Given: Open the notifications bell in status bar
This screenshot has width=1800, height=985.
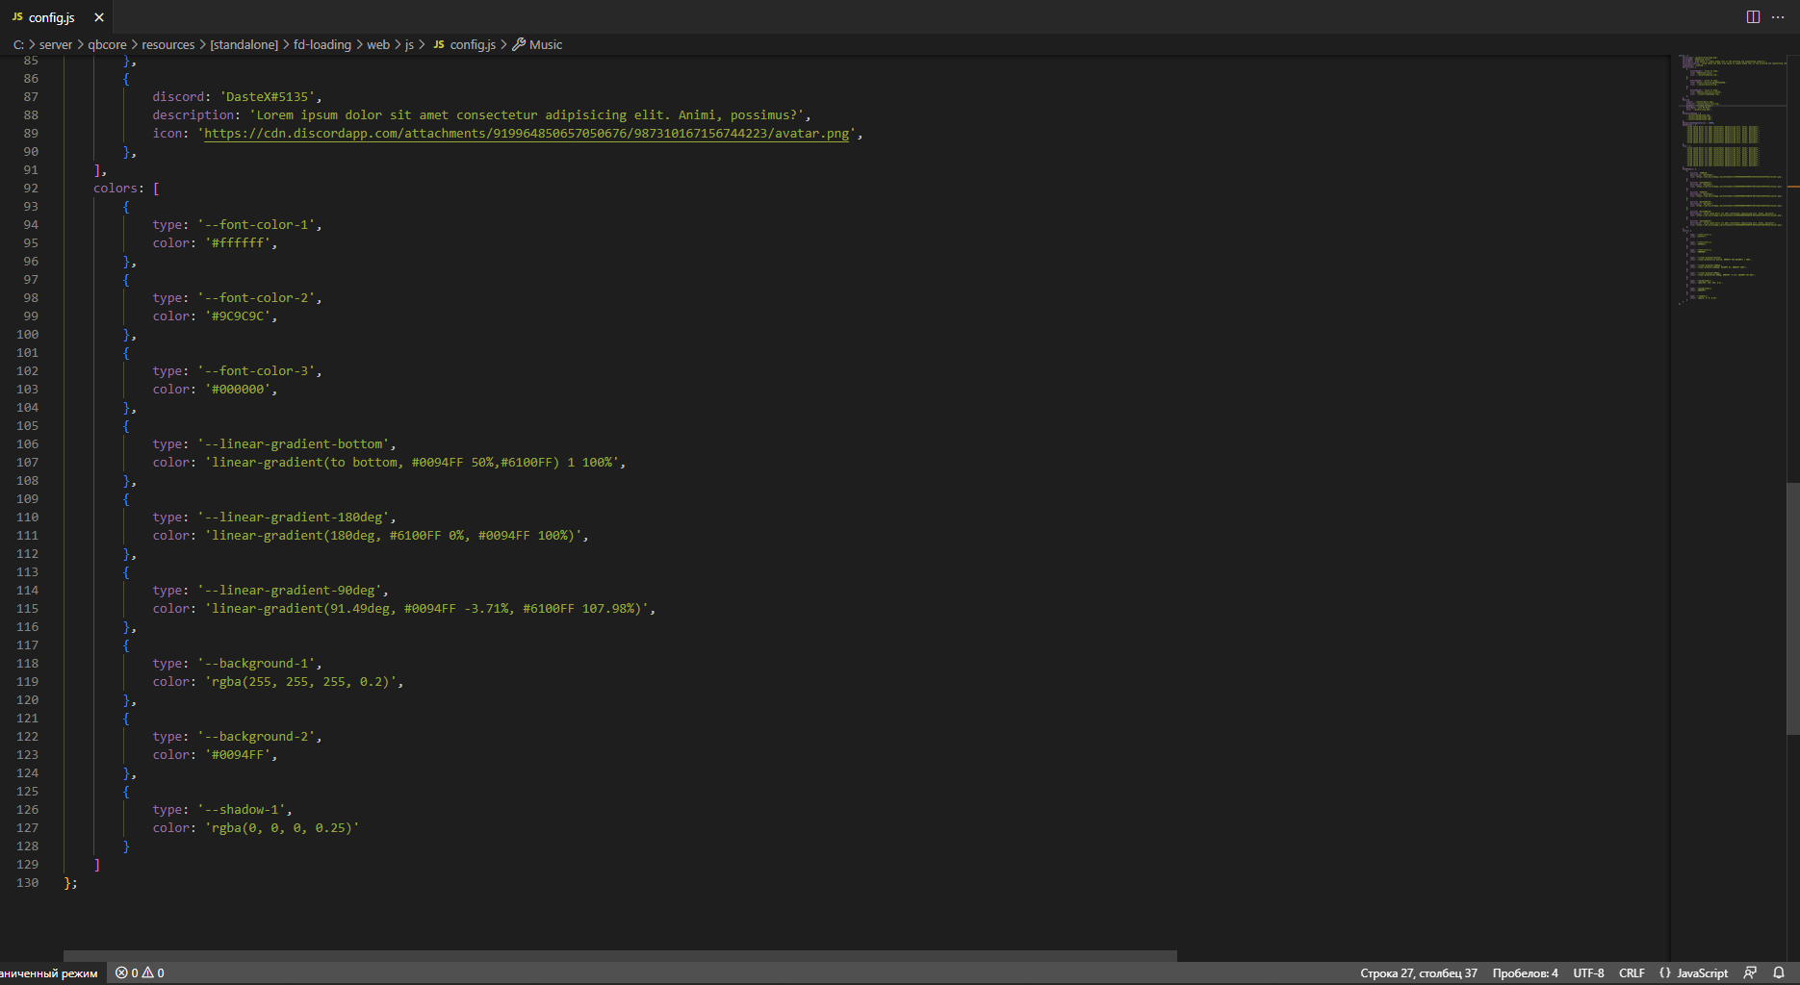Looking at the screenshot, I should click(x=1779, y=972).
